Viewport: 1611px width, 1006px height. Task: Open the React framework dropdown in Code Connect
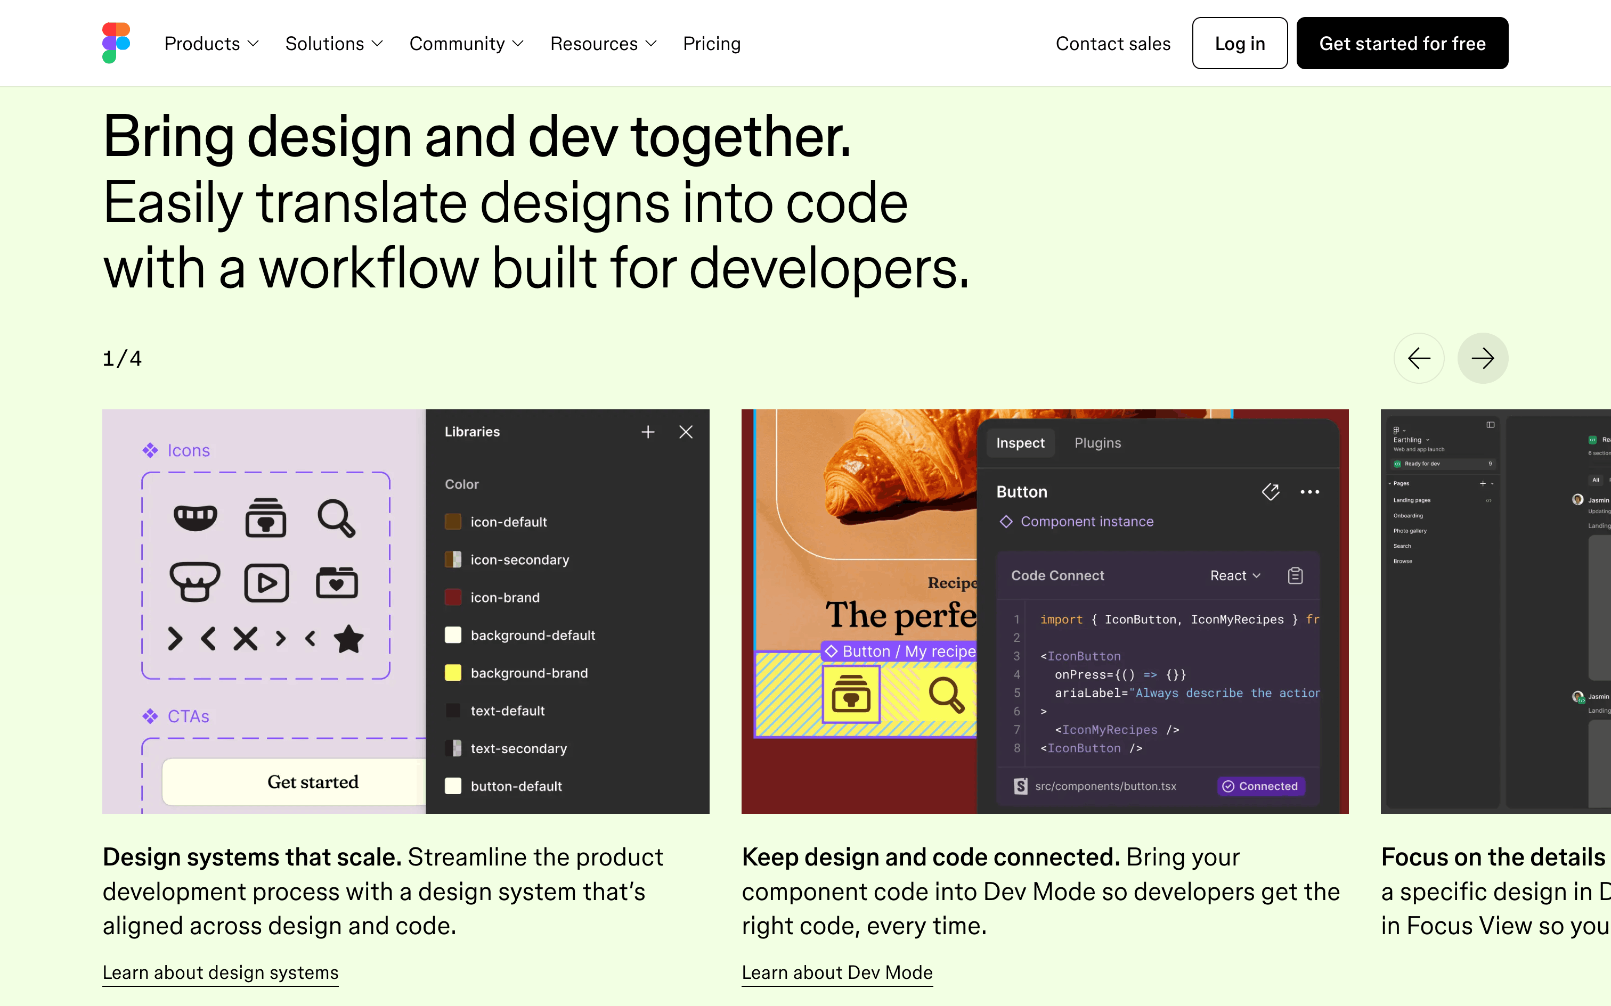click(x=1235, y=575)
